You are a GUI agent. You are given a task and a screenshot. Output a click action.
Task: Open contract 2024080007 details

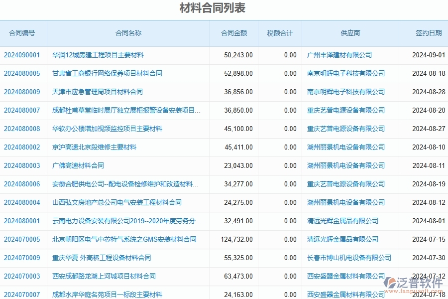[23, 110]
